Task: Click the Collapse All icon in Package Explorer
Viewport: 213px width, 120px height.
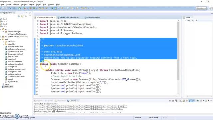Action: [x=19, y=16]
